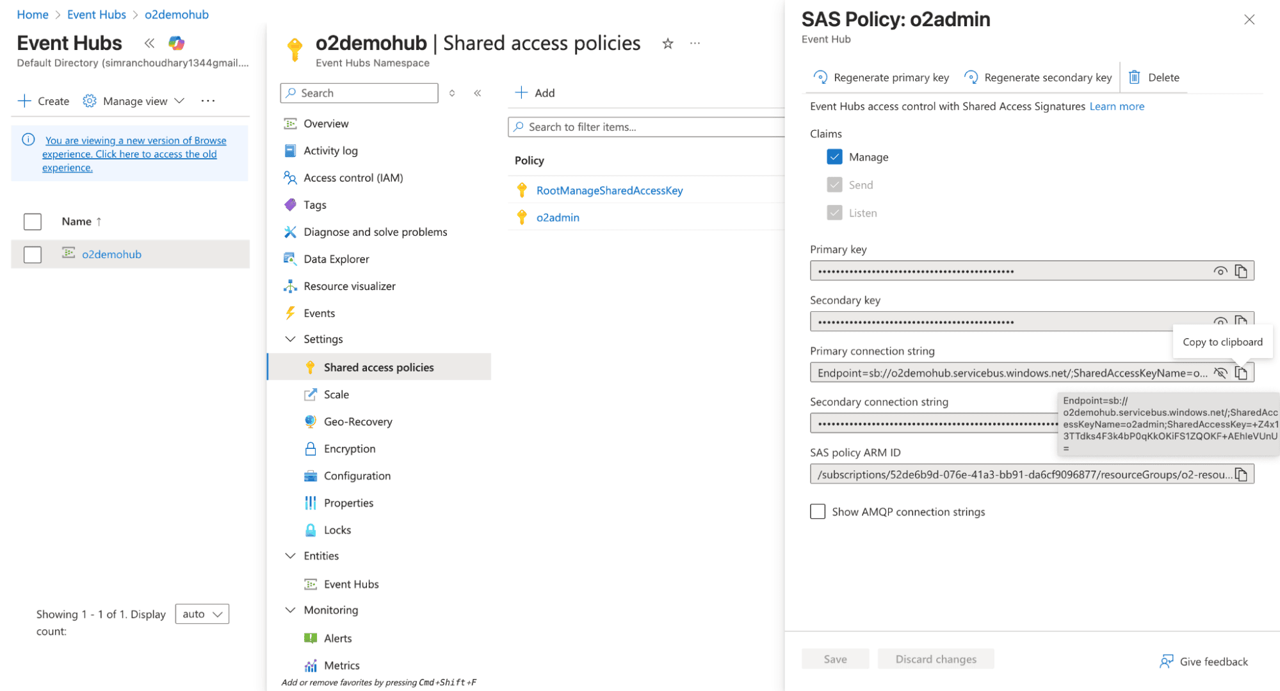Copy the primary key to clipboard
The height and width of the screenshot is (691, 1280).
(x=1241, y=272)
